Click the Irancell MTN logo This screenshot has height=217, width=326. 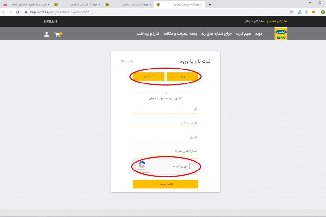[x=281, y=34]
